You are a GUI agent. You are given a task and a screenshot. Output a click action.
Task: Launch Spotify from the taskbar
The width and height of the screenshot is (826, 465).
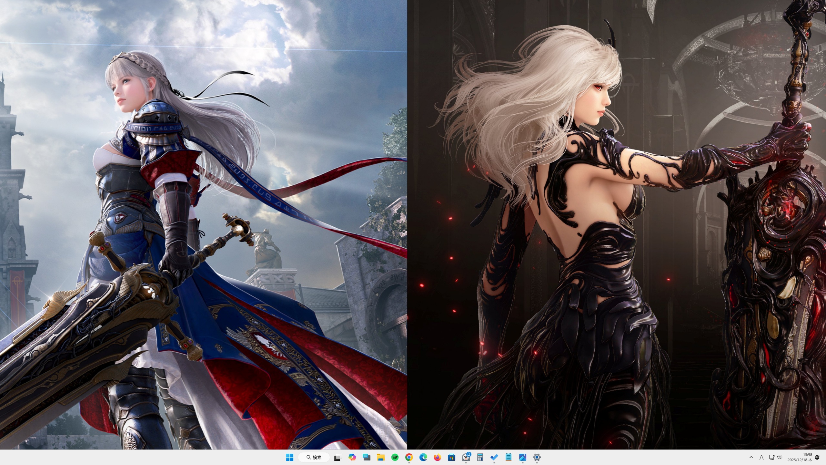(395, 457)
